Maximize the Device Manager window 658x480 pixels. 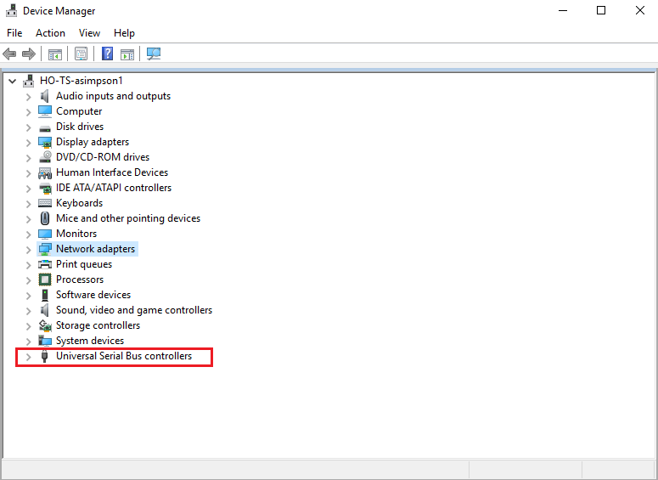click(601, 10)
